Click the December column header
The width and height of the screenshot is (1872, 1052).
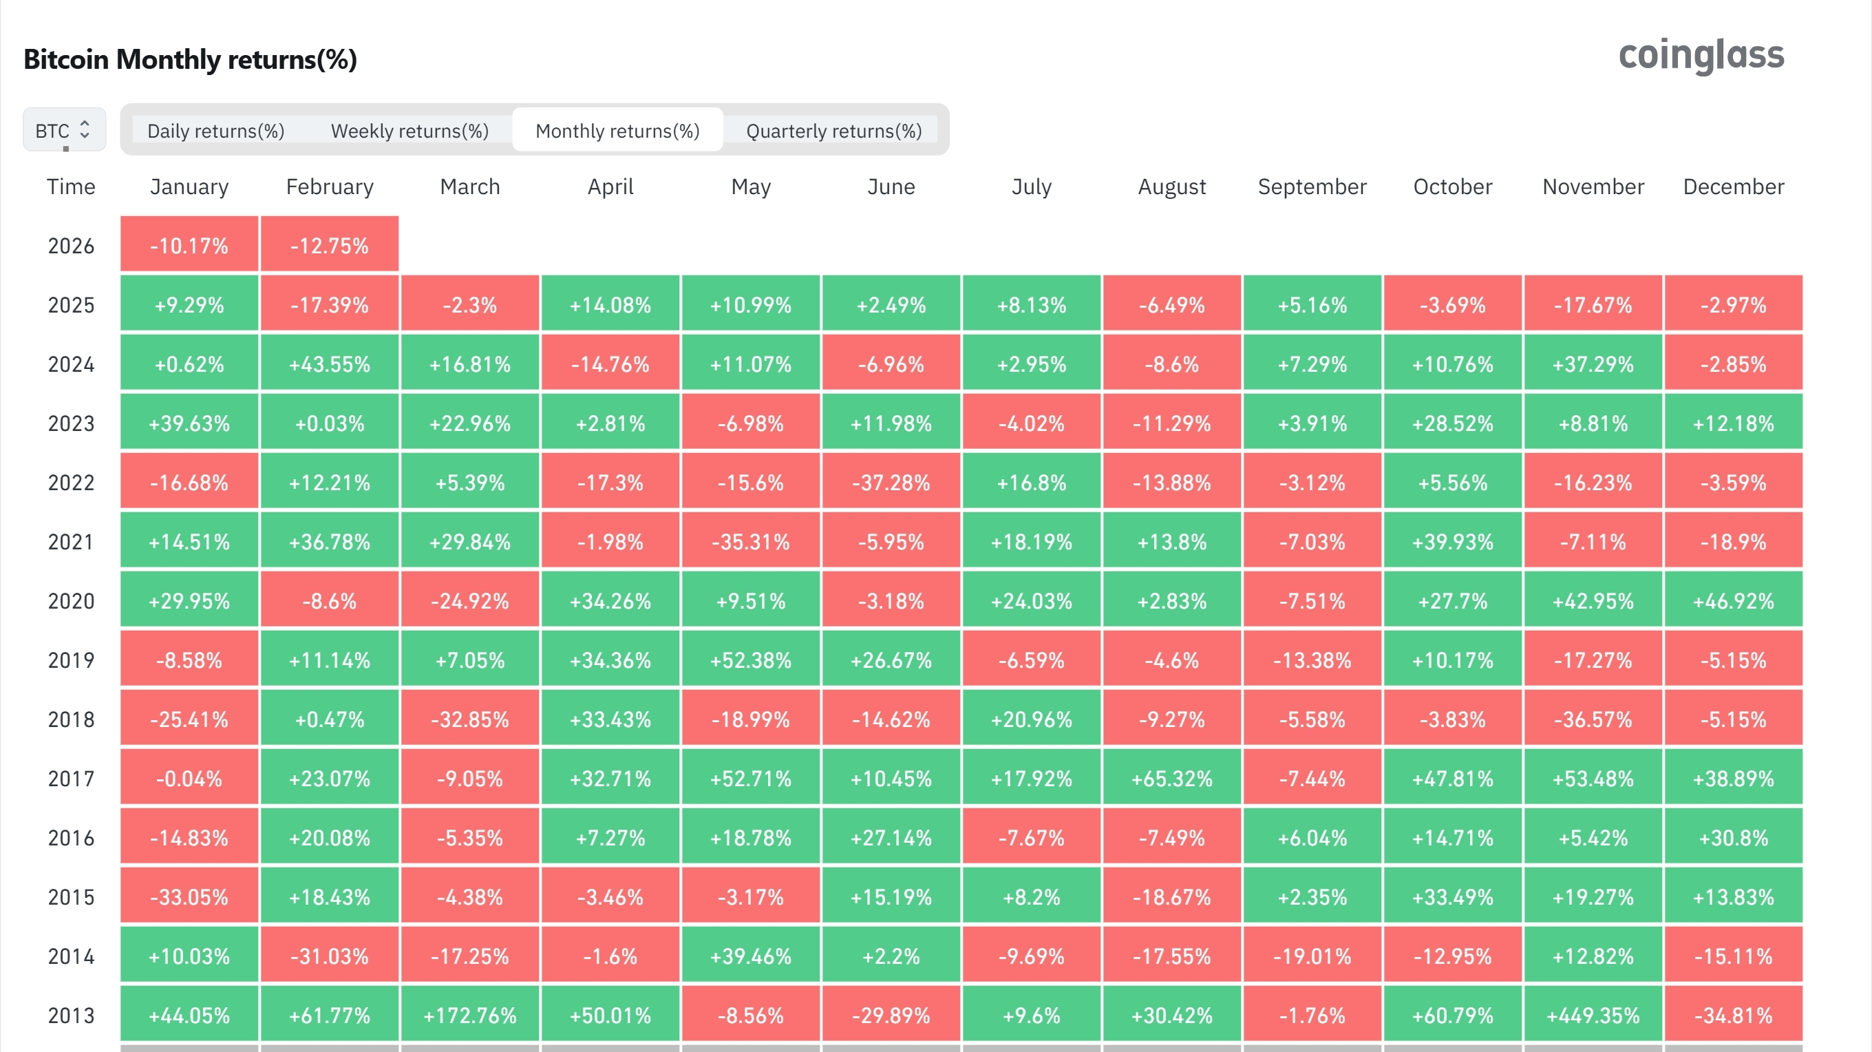coord(1733,187)
